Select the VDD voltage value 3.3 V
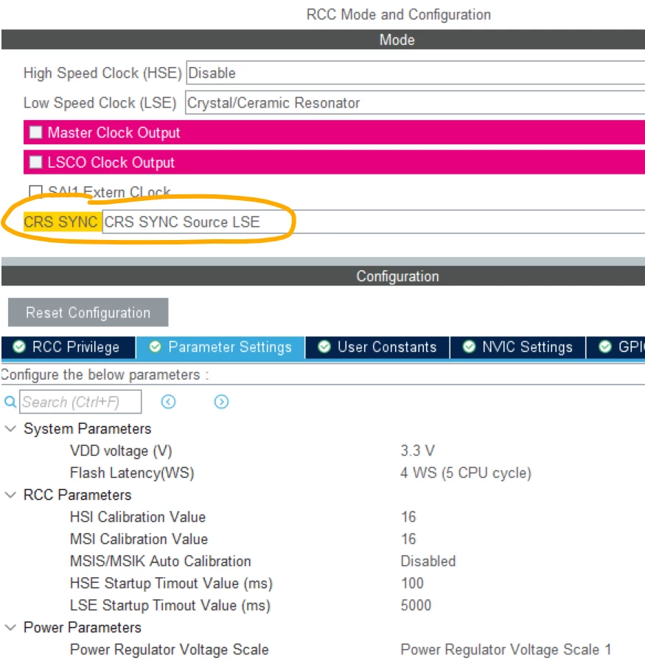 417,450
